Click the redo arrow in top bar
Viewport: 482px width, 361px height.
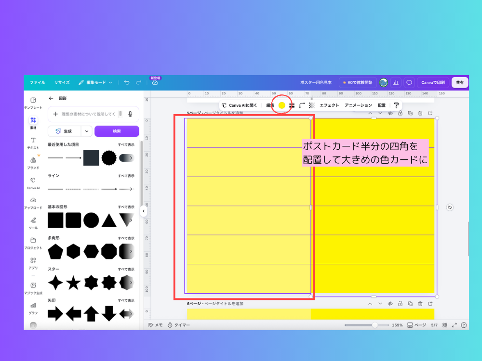pos(139,82)
